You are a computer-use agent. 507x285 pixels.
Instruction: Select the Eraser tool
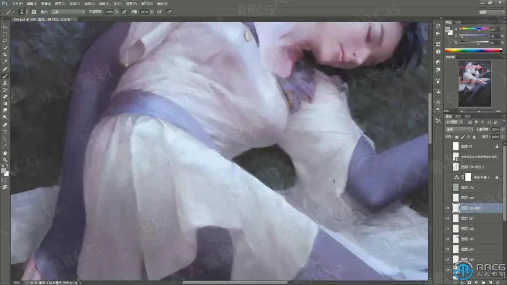click(x=5, y=97)
